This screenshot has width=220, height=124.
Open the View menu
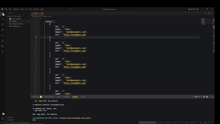click(22, 9)
